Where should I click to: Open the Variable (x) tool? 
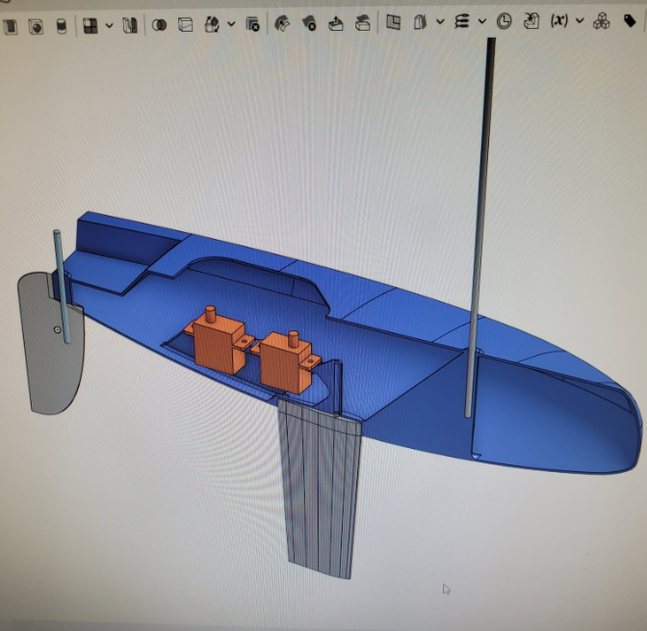[x=559, y=20]
